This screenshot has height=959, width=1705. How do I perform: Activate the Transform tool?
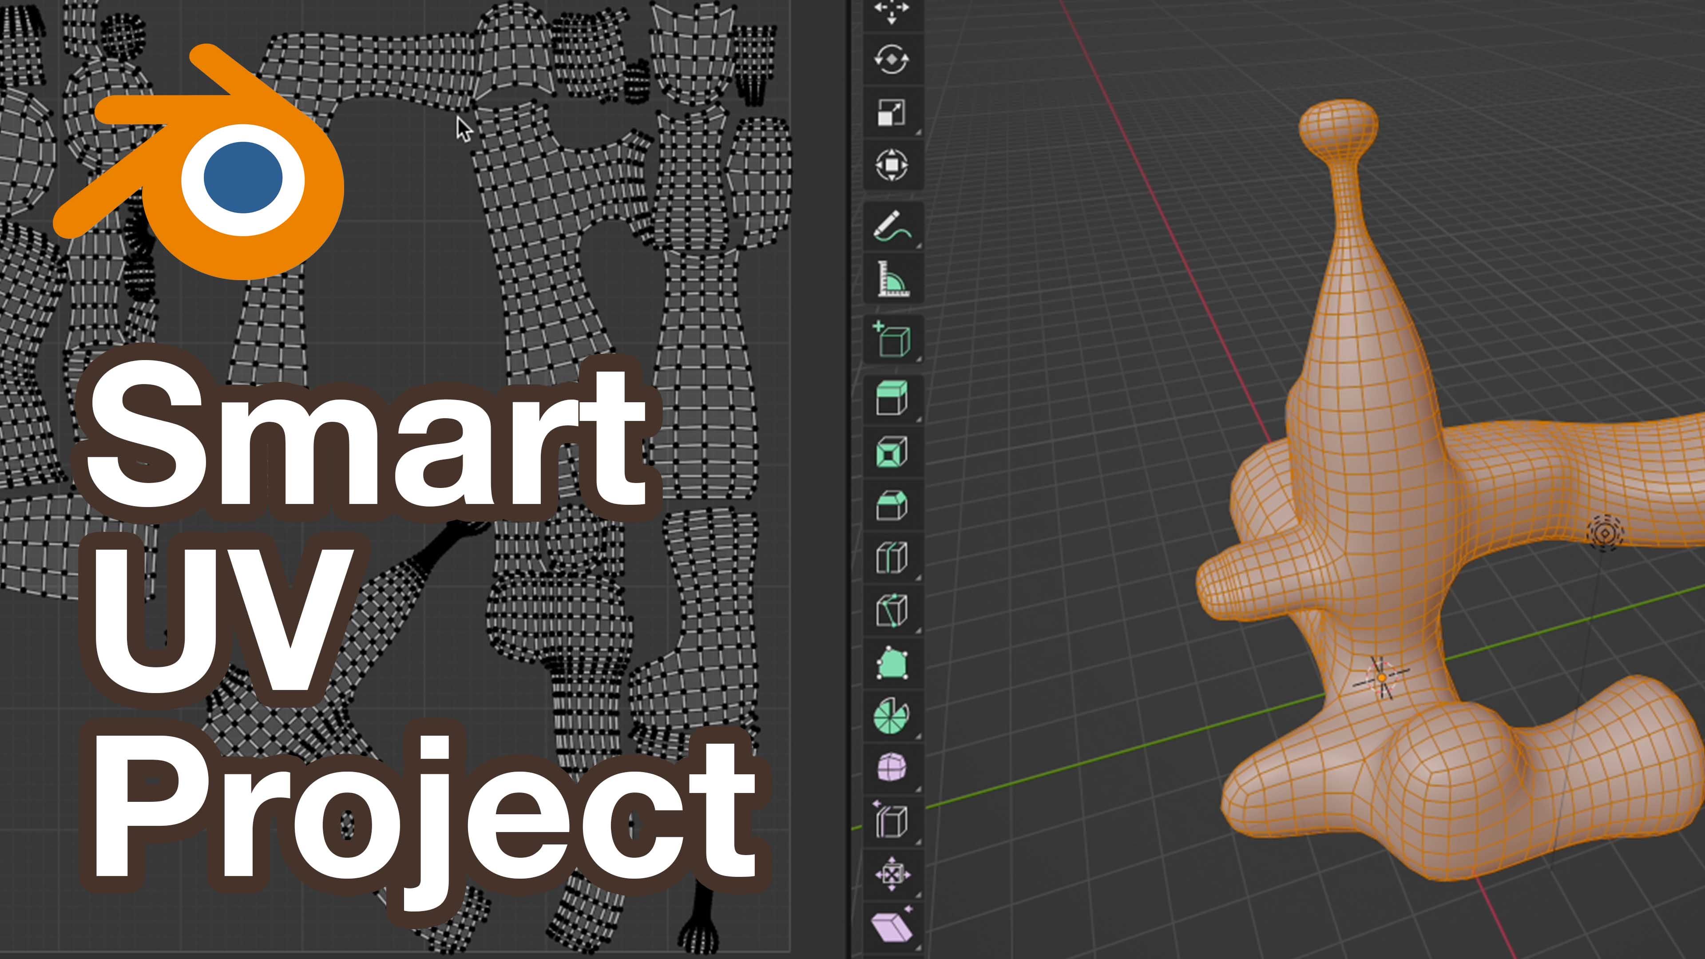pos(892,164)
